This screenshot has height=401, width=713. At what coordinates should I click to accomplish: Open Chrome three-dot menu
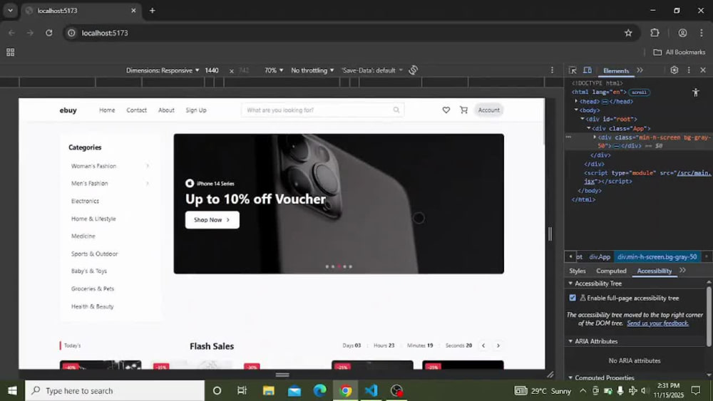(x=701, y=33)
